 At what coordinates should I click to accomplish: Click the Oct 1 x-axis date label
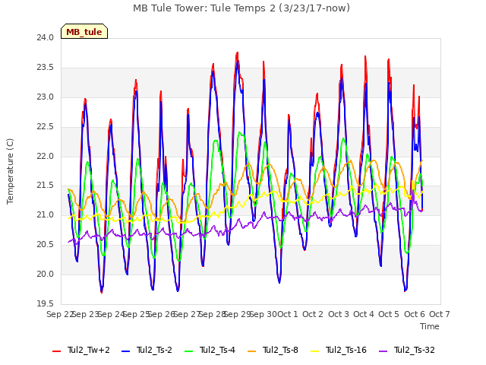coord(288,314)
